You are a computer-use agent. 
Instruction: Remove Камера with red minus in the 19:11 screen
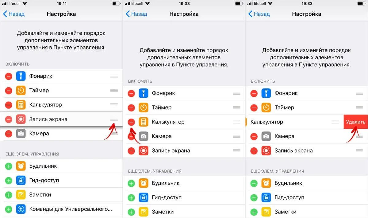(x=9, y=134)
